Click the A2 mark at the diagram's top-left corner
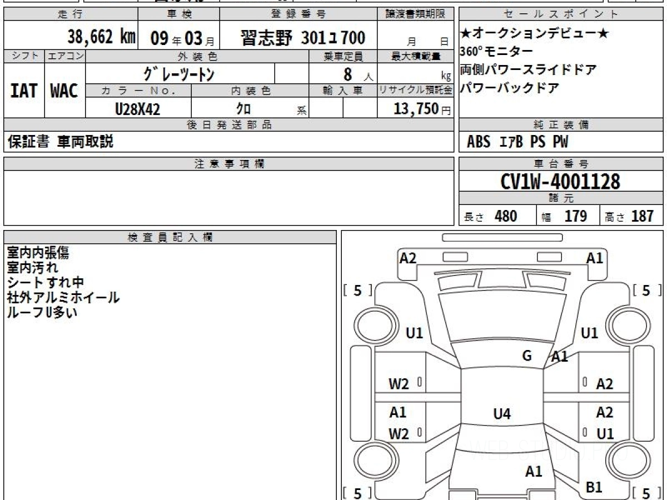This screenshot has width=667, height=500. (x=408, y=258)
